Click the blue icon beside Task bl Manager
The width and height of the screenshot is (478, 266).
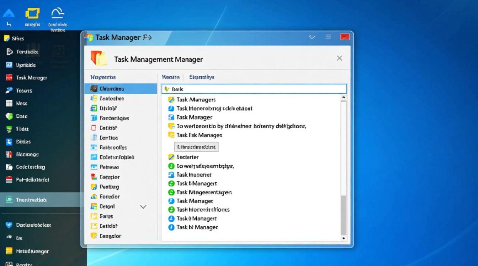[x=171, y=227]
